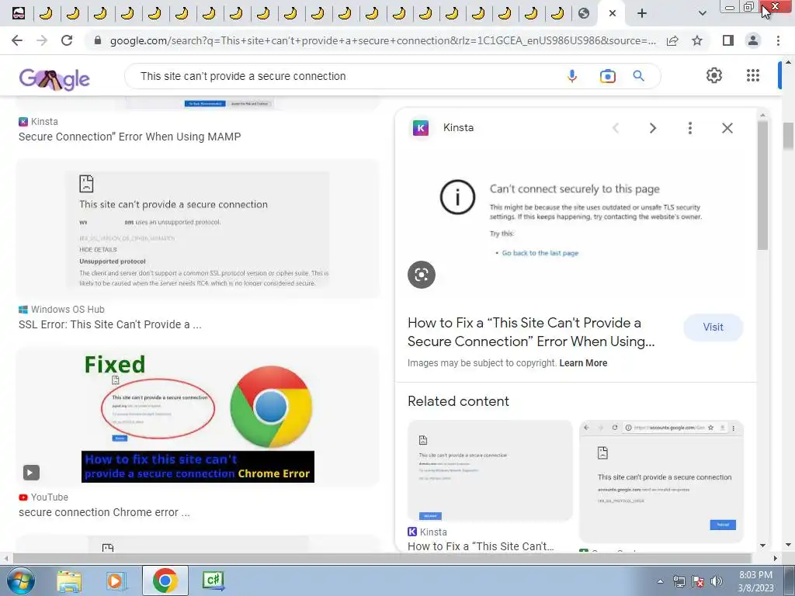795x596 pixels.
Task: Open the media player taskbar icon
Action: [115, 580]
